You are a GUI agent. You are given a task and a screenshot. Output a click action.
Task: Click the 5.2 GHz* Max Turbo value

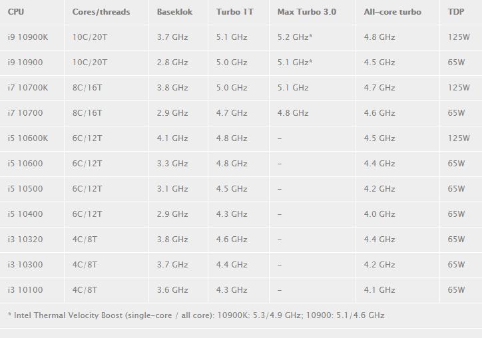point(295,37)
